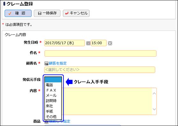Click the キャンセル cancel button
Viewport: 178px width, 126px height.
76,13
